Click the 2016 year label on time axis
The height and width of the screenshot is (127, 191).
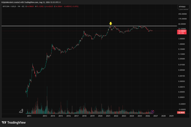pos(69,116)
